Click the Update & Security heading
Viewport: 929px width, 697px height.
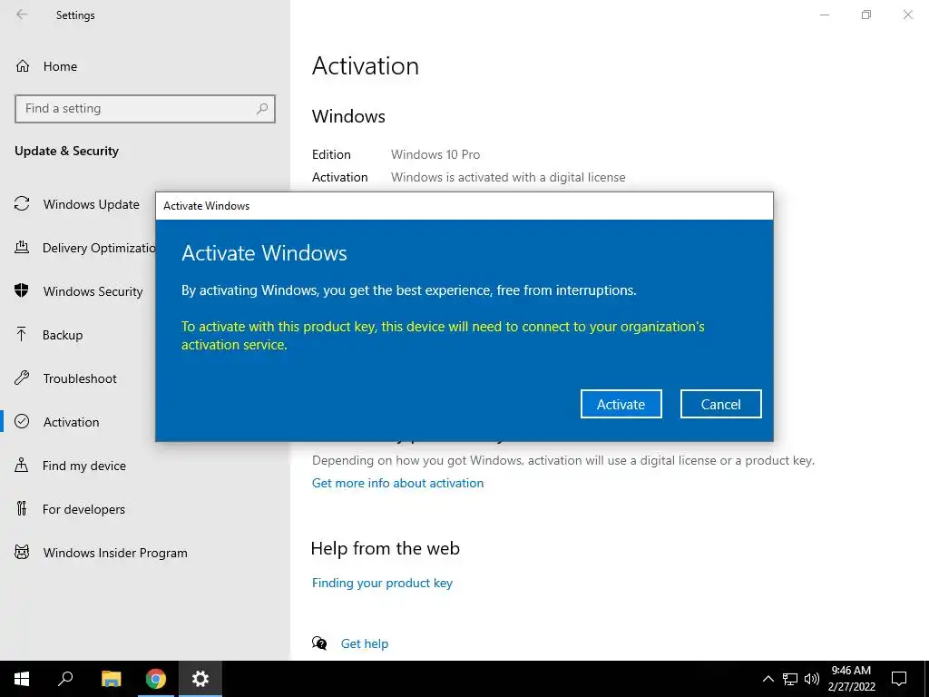66,152
